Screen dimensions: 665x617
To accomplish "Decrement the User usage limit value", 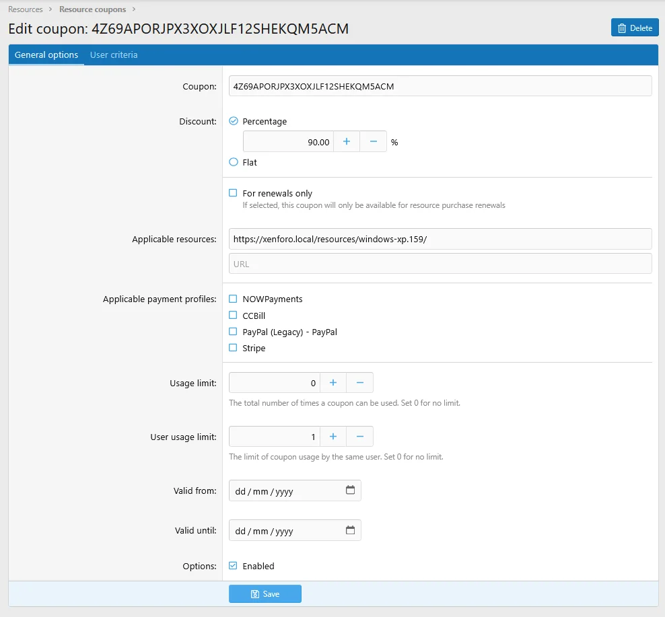I will [x=359, y=437].
